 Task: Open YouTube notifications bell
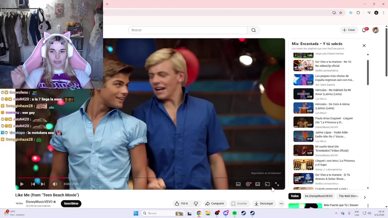click(x=364, y=30)
